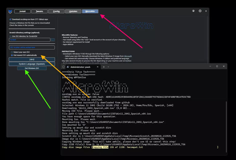The height and width of the screenshot is (160, 236).
Task: Follow the Microsoft download link
Action: coord(128,56)
